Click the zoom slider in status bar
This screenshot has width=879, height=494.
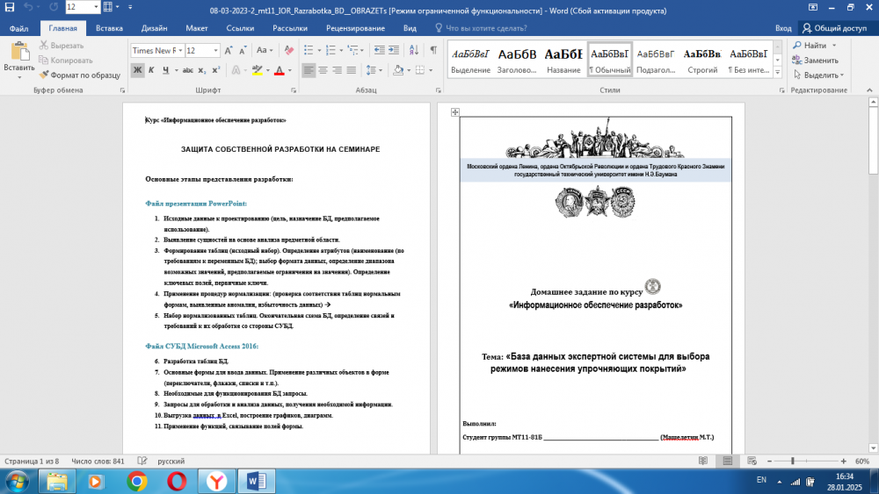click(793, 461)
